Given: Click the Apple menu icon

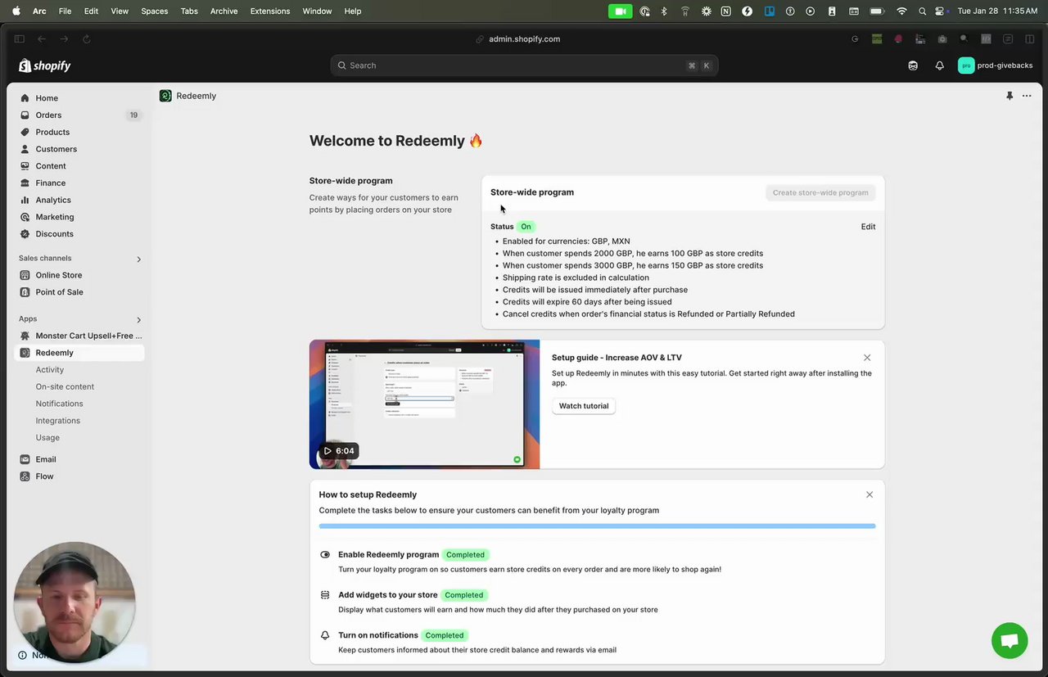Looking at the screenshot, I should (16, 11).
